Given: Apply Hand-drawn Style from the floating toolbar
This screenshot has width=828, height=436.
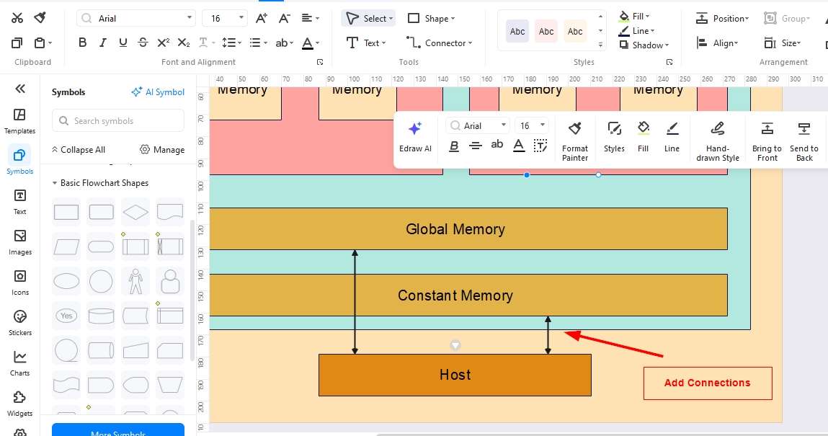Looking at the screenshot, I should pos(717,139).
